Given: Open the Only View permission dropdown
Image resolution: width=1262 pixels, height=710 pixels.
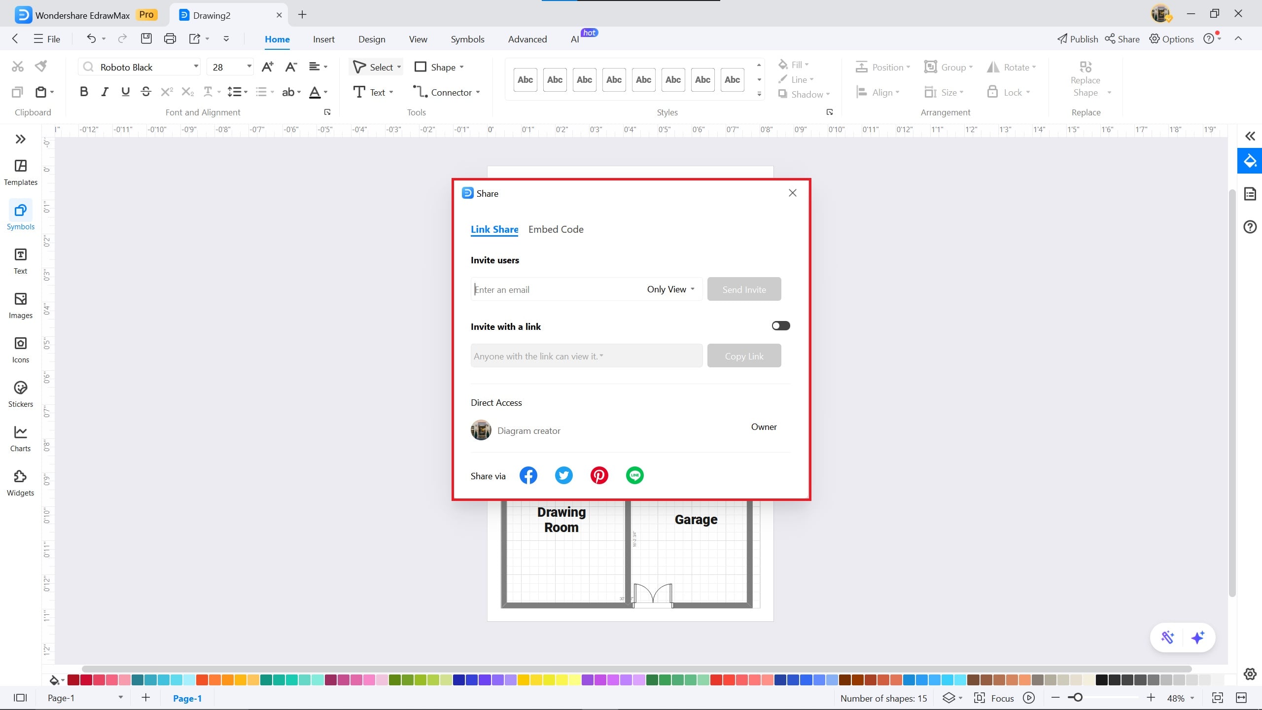Looking at the screenshot, I should 670,289.
